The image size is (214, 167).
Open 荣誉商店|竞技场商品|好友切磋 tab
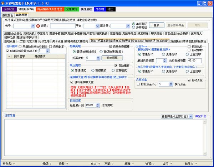click(x=129, y=33)
